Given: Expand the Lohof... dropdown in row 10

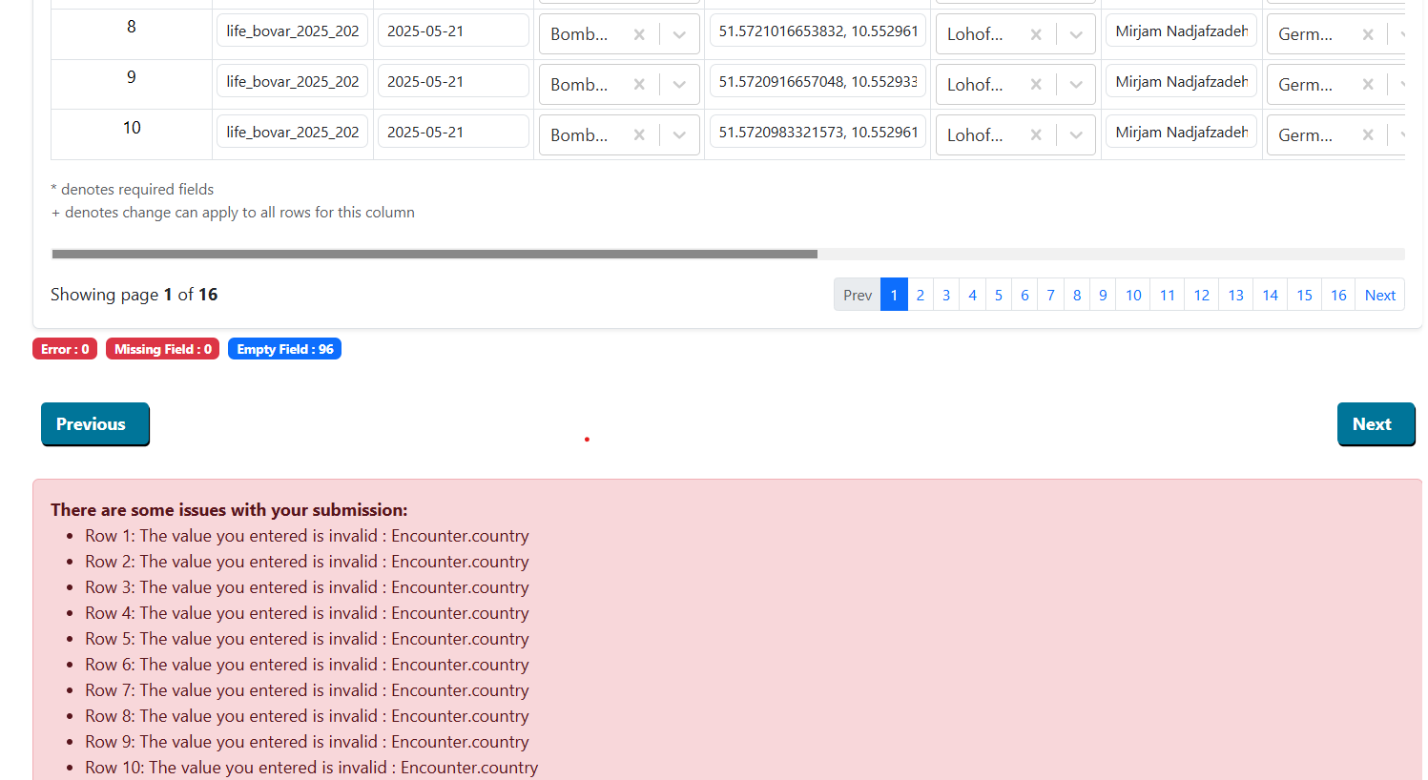Looking at the screenshot, I should coord(1075,135).
